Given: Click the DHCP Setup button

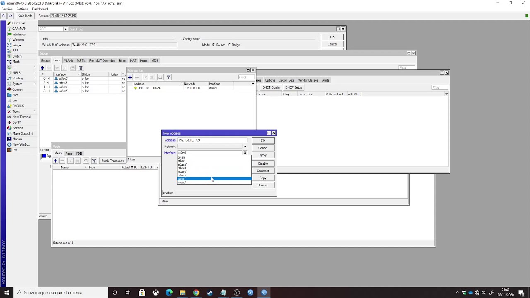Looking at the screenshot, I should [294, 87].
